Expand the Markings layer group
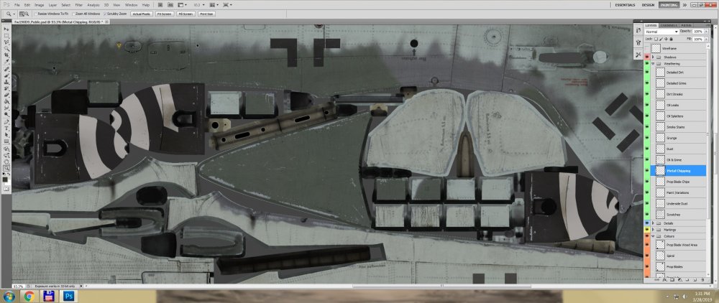 [x=653, y=229]
